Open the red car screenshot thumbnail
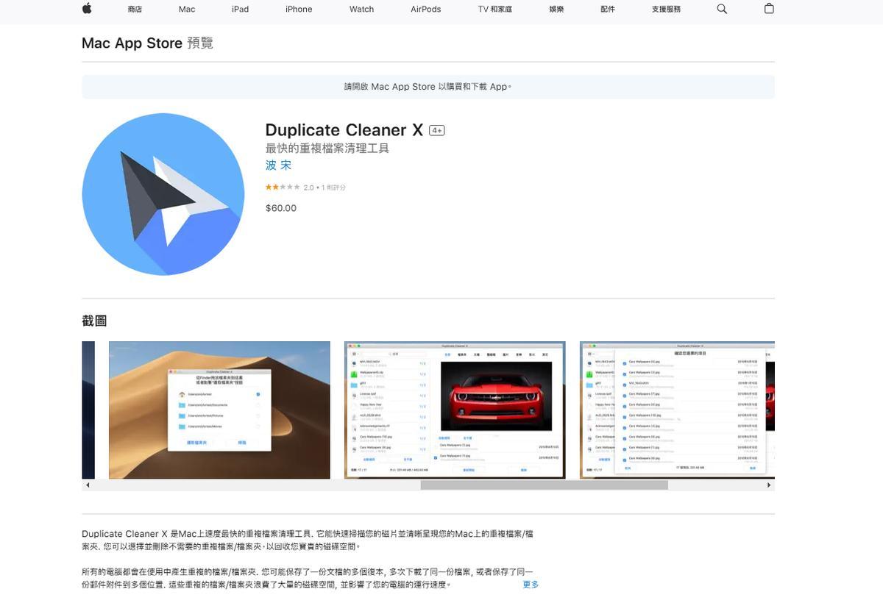 point(455,410)
